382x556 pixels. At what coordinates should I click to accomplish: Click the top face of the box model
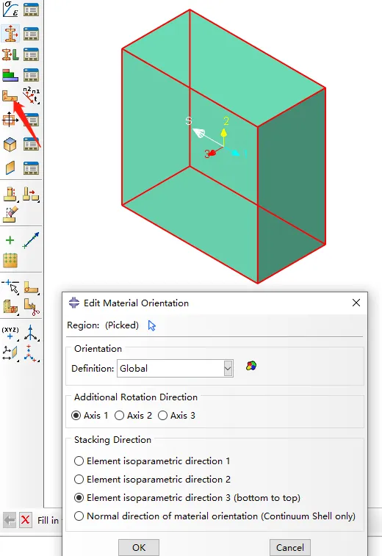[223, 68]
